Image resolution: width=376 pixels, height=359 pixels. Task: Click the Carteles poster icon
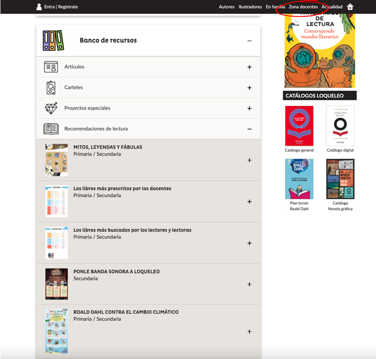(51, 87)
